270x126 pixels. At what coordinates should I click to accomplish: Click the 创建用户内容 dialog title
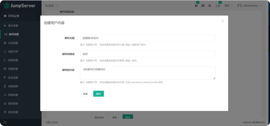pyautogui.click(x=54, y=23)
